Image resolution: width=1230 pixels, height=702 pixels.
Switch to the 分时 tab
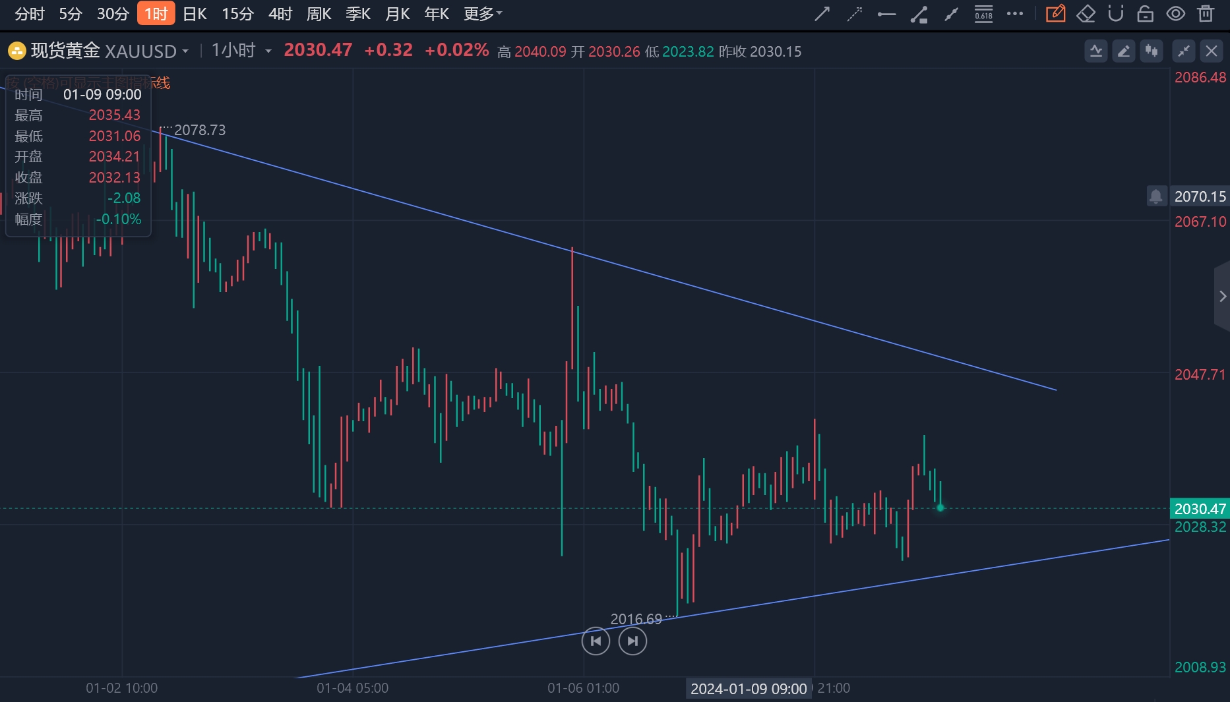pyautogui.click(x=30, y=14)
